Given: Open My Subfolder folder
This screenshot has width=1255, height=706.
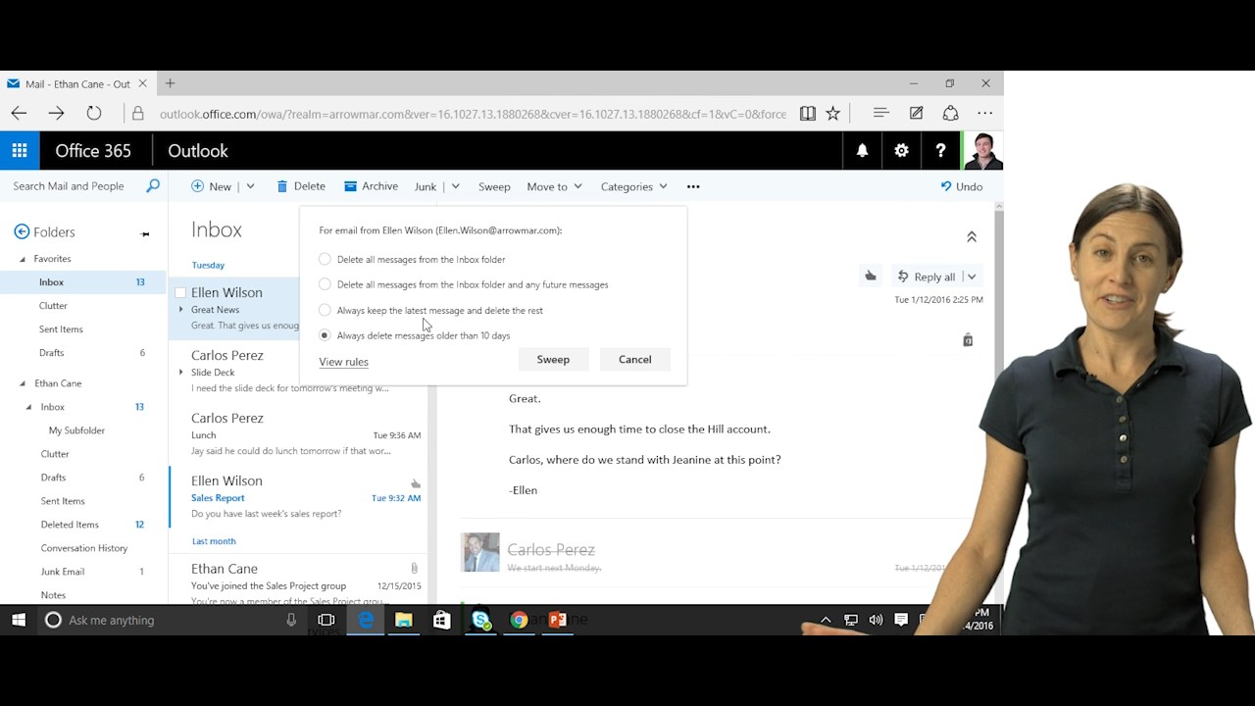Looking at the screenshot, I should (76, 430).
